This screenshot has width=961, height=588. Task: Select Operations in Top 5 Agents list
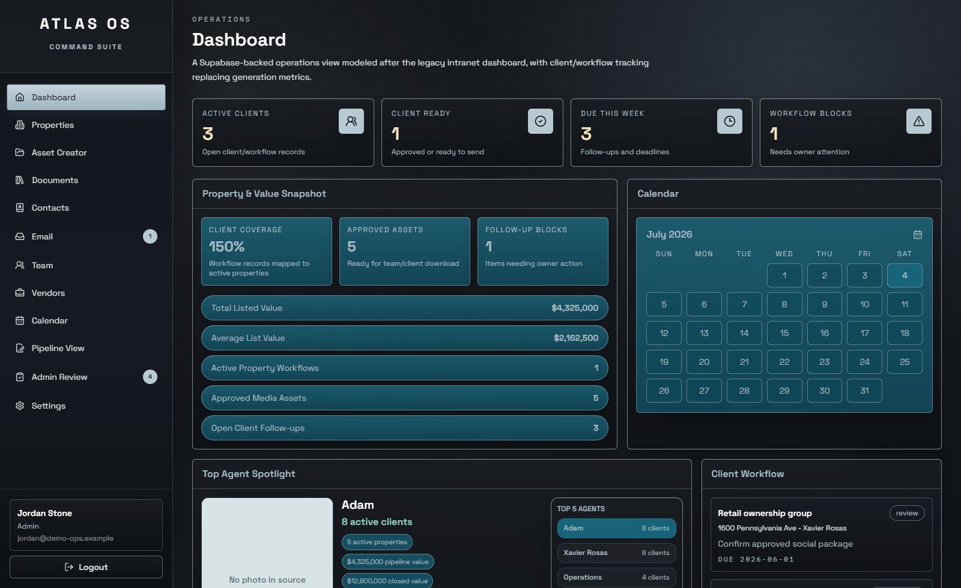[x=616, y=577]
